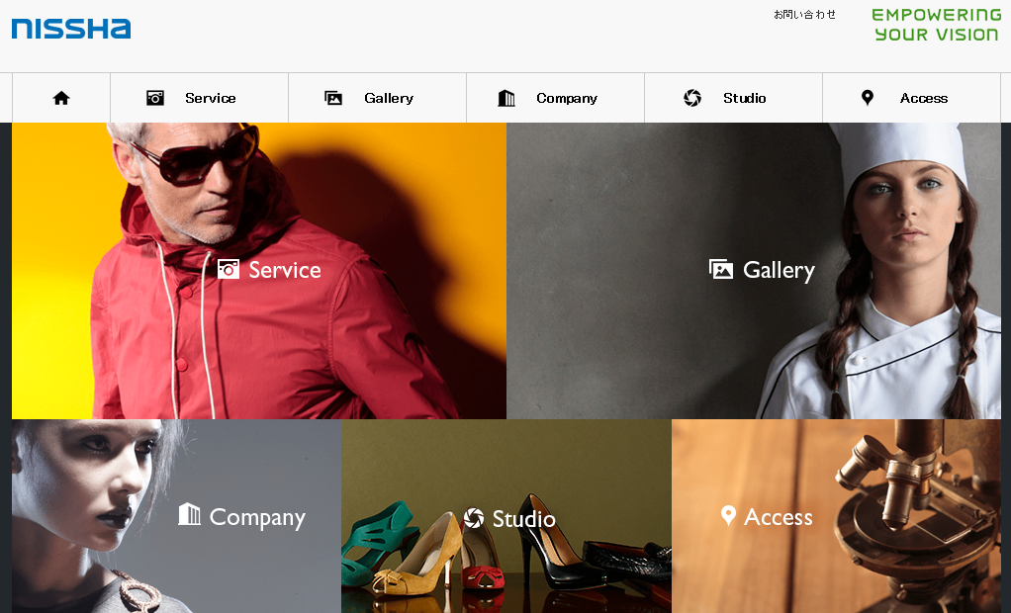Viewport: 1011px width, 613px height.
Task: Open the Empowering Your Vision banner
Action: click(x=936, y=25)
